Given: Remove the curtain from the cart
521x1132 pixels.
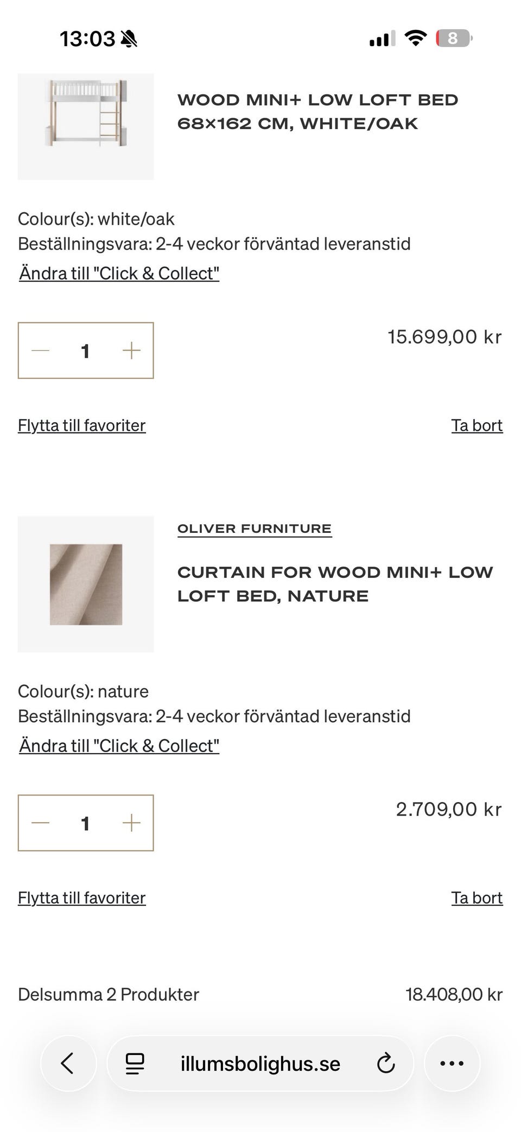Looking at the screenshot, I should (476, 898).
